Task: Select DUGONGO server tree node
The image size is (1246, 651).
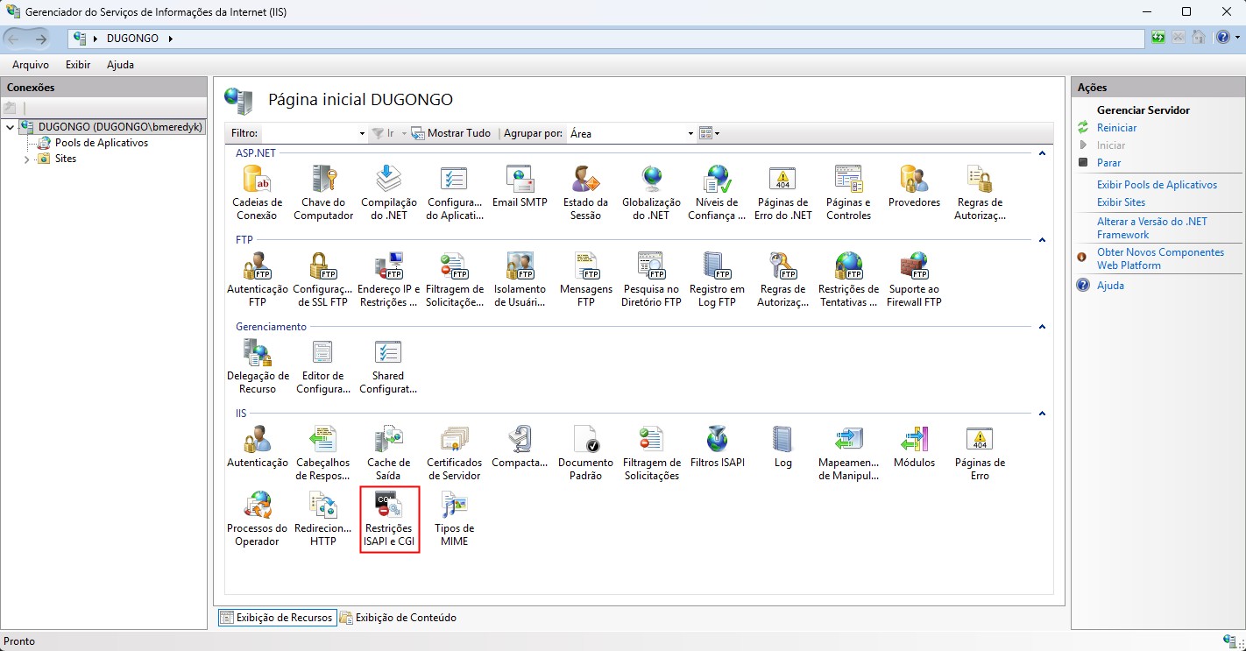Action: pyautogui.click(x=120, y=127)
